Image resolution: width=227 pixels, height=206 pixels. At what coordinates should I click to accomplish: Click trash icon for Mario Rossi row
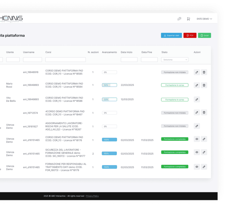point(204,85)
